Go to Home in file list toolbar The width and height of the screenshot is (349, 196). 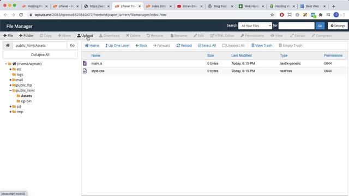tap(92, 45)
